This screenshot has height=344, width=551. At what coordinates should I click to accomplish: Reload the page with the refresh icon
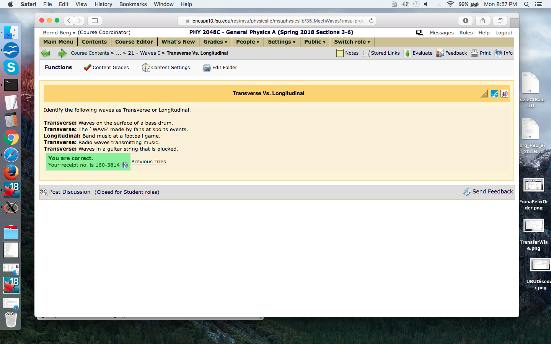point(371,21)
